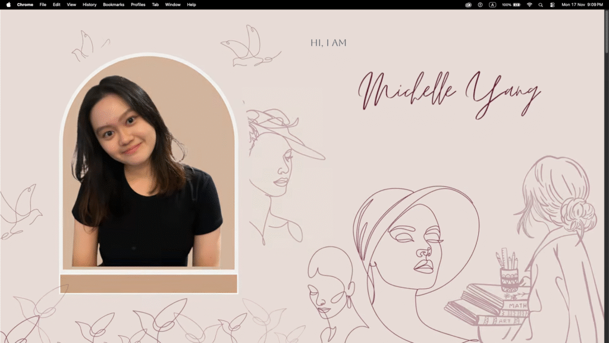Image resolution: width=609 pixels, height=343 pixels.
Task: Open Control Center from menu bar
Action: [552, 4]
